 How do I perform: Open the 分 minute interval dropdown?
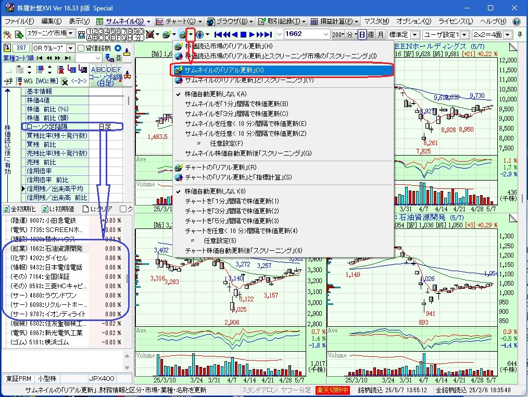[x=351, y=34]
